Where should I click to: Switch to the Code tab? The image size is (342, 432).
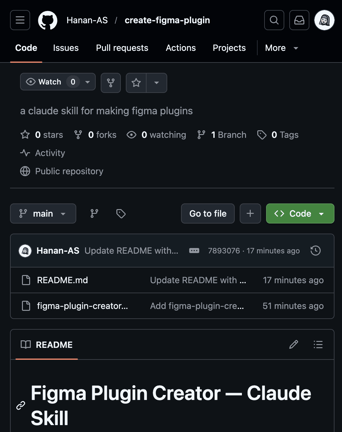[26, 48]
